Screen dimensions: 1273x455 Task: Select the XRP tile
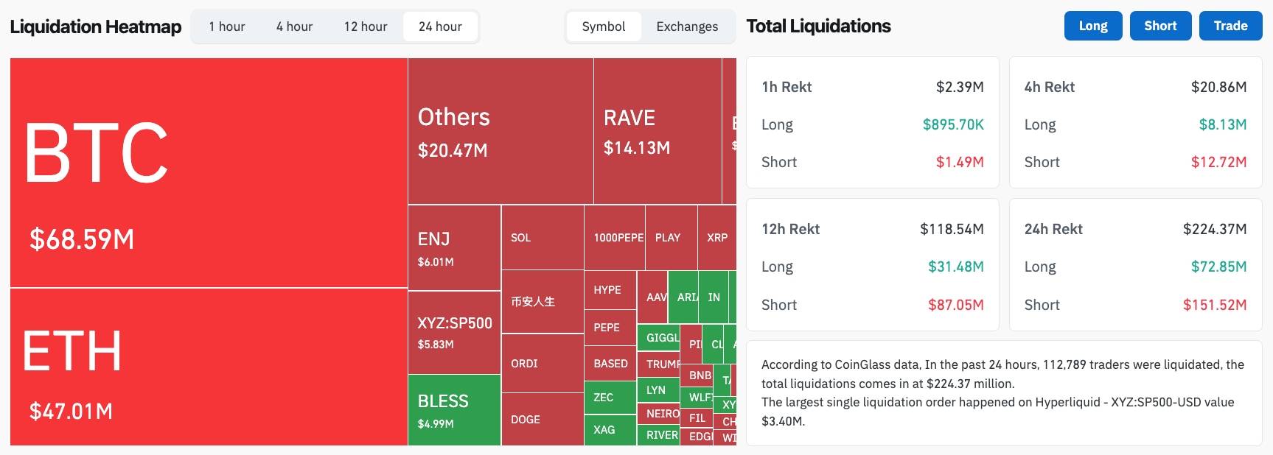718,237
